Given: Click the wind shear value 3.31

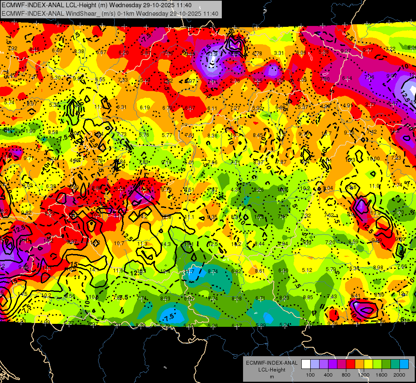Looking at the screenshot, I should (x=279, y=53).
